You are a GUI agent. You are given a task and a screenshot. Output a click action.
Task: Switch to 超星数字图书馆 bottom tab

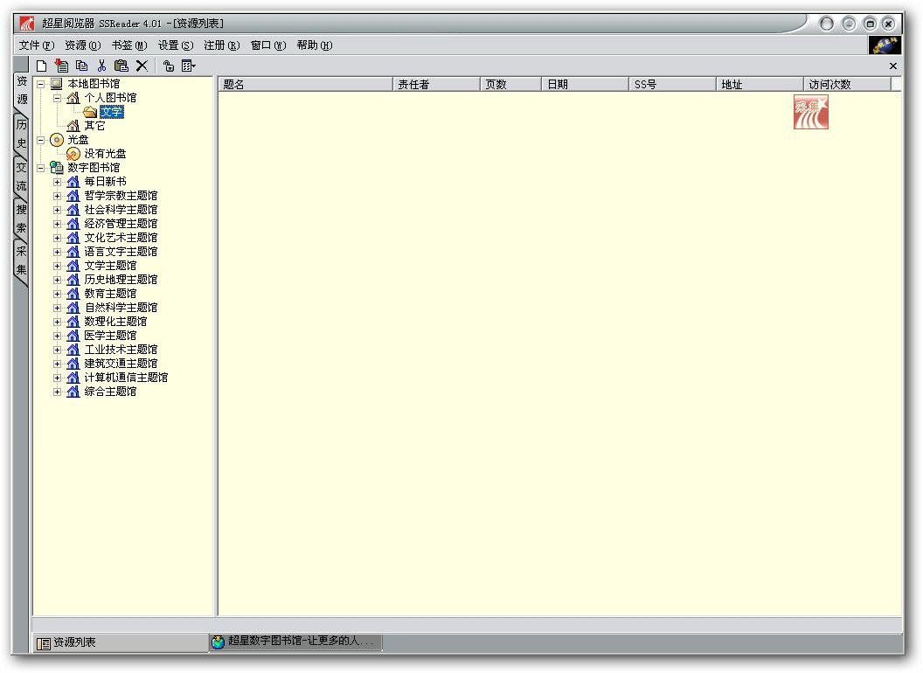pyautogui.click(x=295, y=642)
